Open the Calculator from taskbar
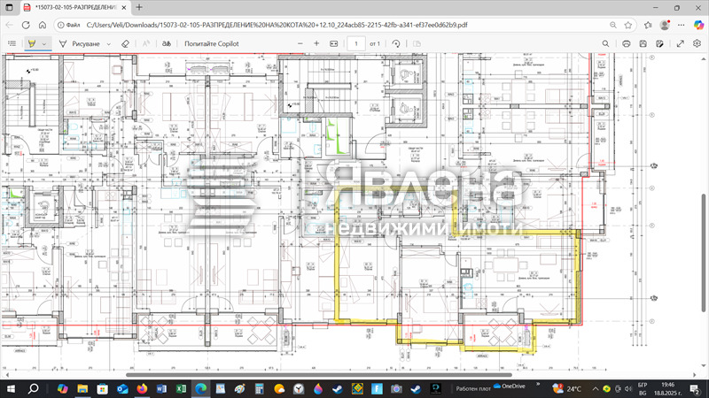Screen dimensions: 709x398 click(259, 389)
